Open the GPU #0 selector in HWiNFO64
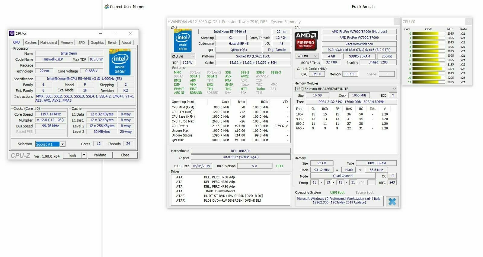Screen dimensions: 483x257 [x=307, y=56]
